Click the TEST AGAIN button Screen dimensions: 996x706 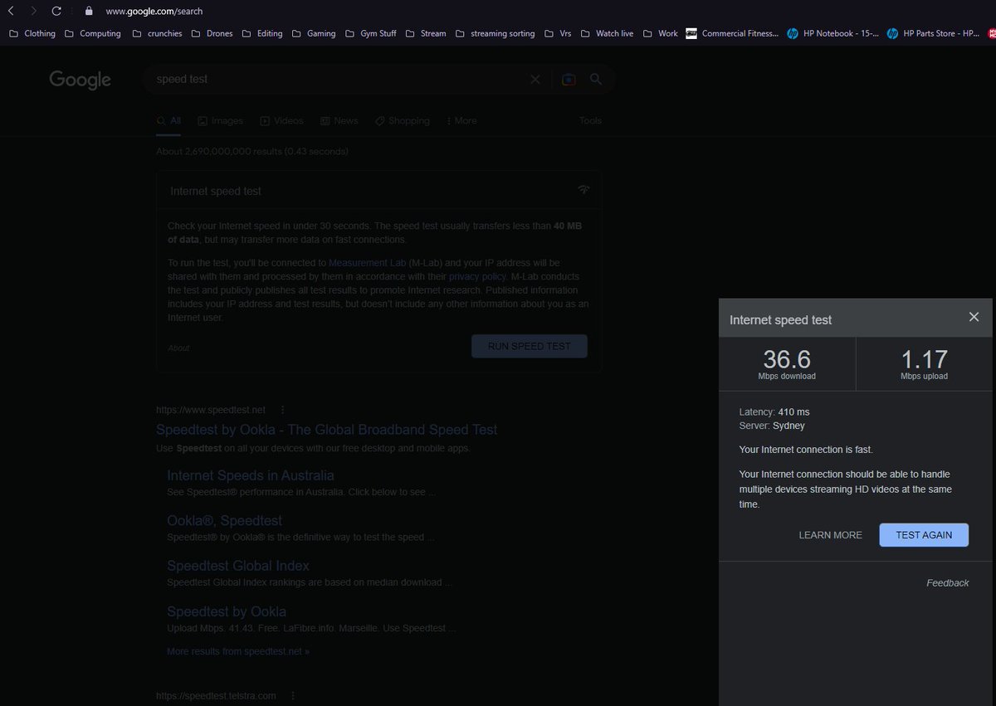point(924,535)
